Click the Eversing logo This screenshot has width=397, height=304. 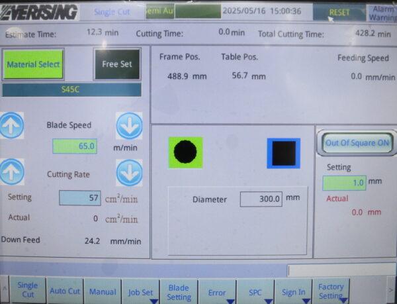coord(40,12)
